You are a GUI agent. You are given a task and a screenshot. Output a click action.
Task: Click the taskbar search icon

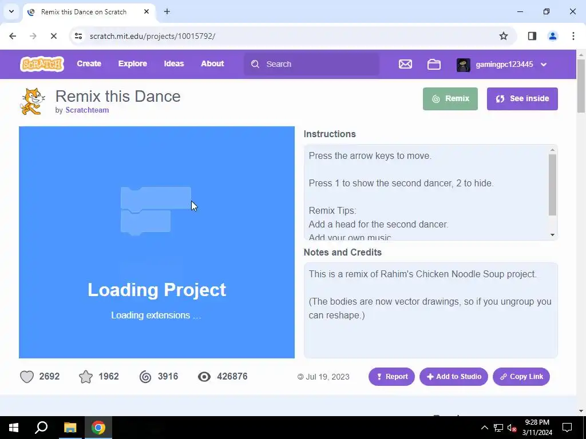pos(41,428)
